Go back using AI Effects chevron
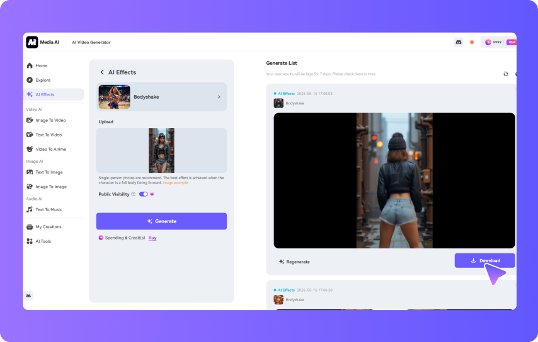The width and height of the screenshot is (538, 342). coord(102,72)
